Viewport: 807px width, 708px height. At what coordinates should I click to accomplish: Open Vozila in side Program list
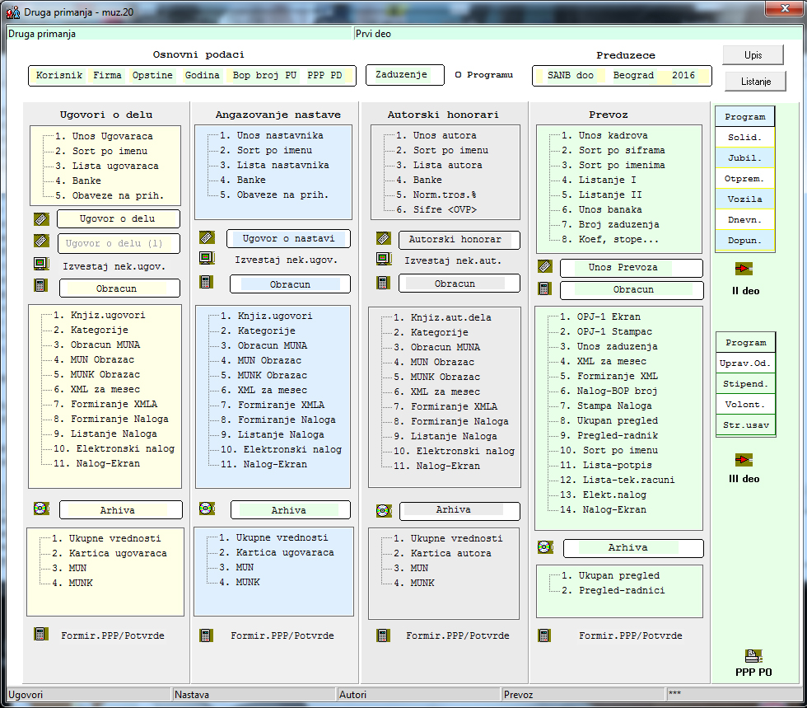pyautogui.click(x=744, y=199)
